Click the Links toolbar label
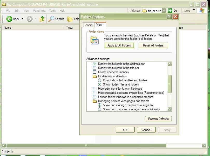The image size is (210, 156). 187,11
